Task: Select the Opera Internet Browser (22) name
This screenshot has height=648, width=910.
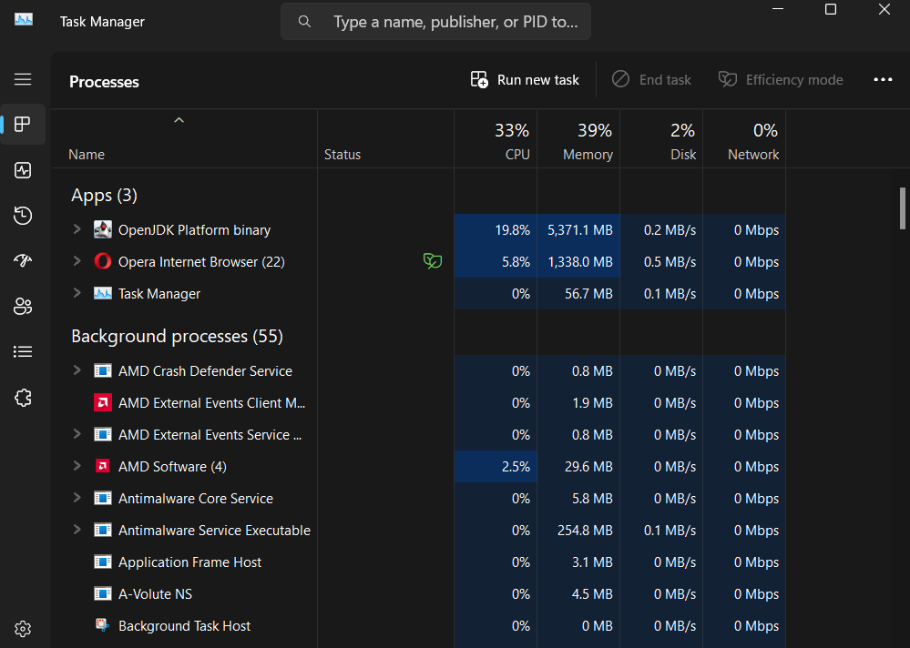Action: click(x=201, y=262)
